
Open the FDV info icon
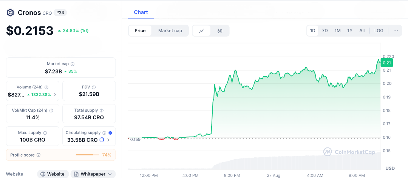[94, 87]
